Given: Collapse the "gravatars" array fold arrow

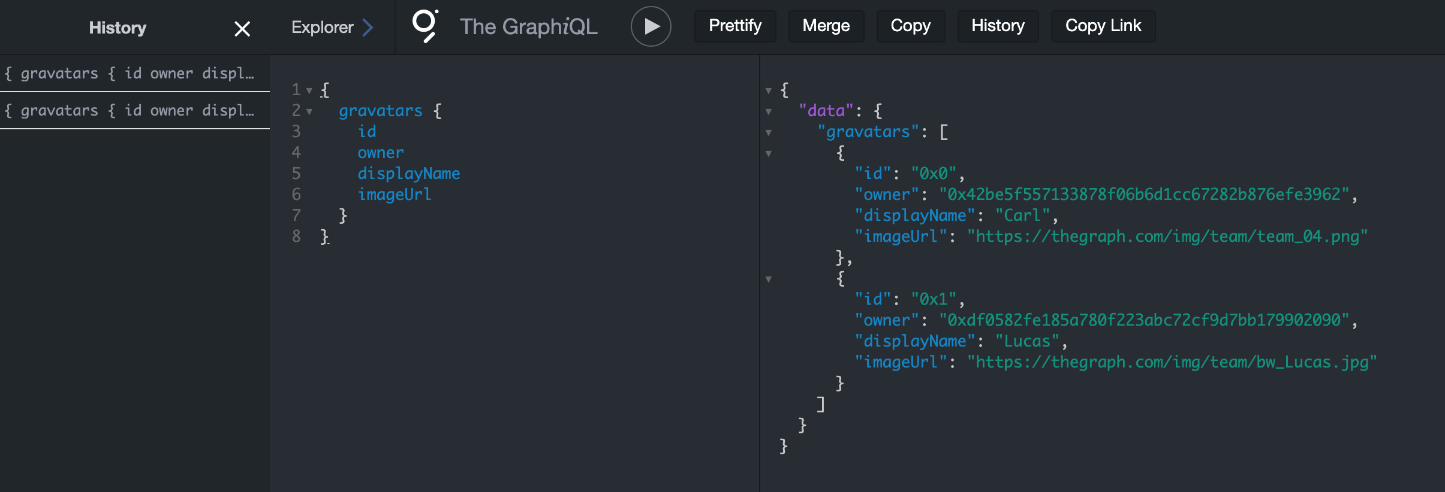Looking at the screenshot, I should pyautogui.click(x=769, y=133).
